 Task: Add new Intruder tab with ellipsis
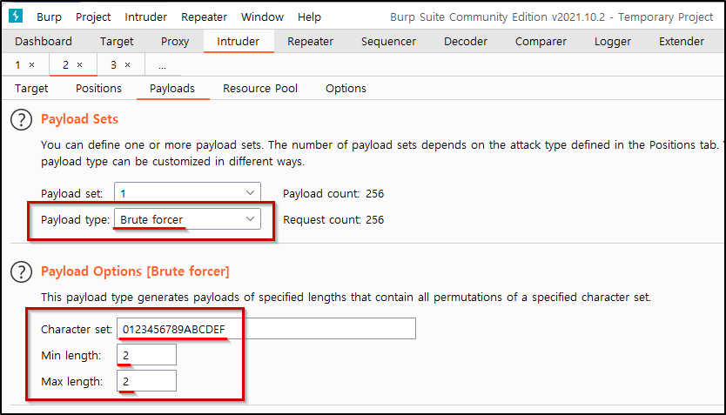tap(162, 66)
